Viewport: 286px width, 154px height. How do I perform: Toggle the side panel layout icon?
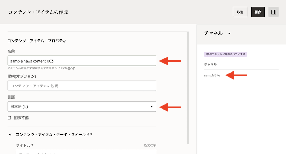click(x=273, y=12)
